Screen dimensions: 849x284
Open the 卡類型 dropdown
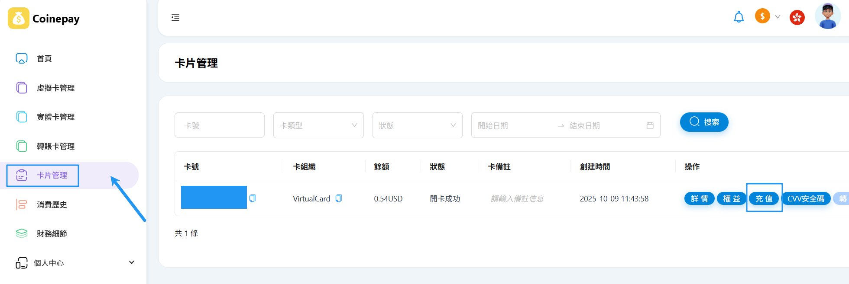[318, 125]
